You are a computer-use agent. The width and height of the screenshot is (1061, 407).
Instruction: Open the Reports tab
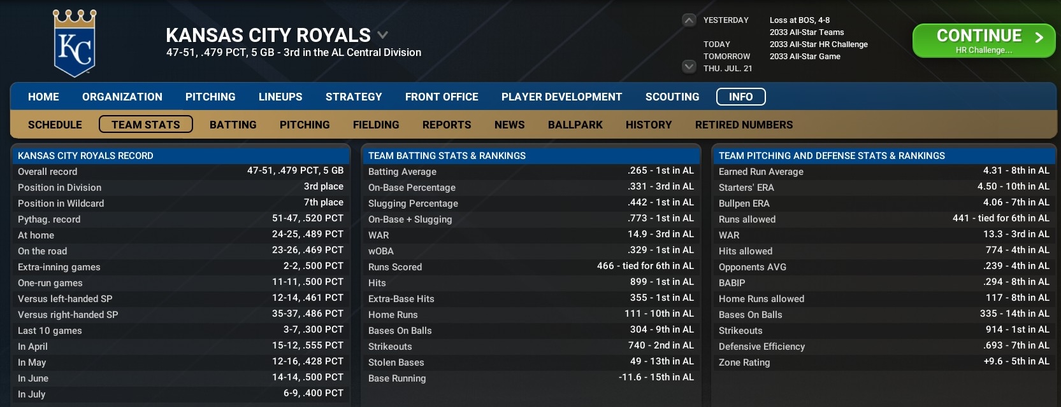pyautogui.click(x=447, y=125)
